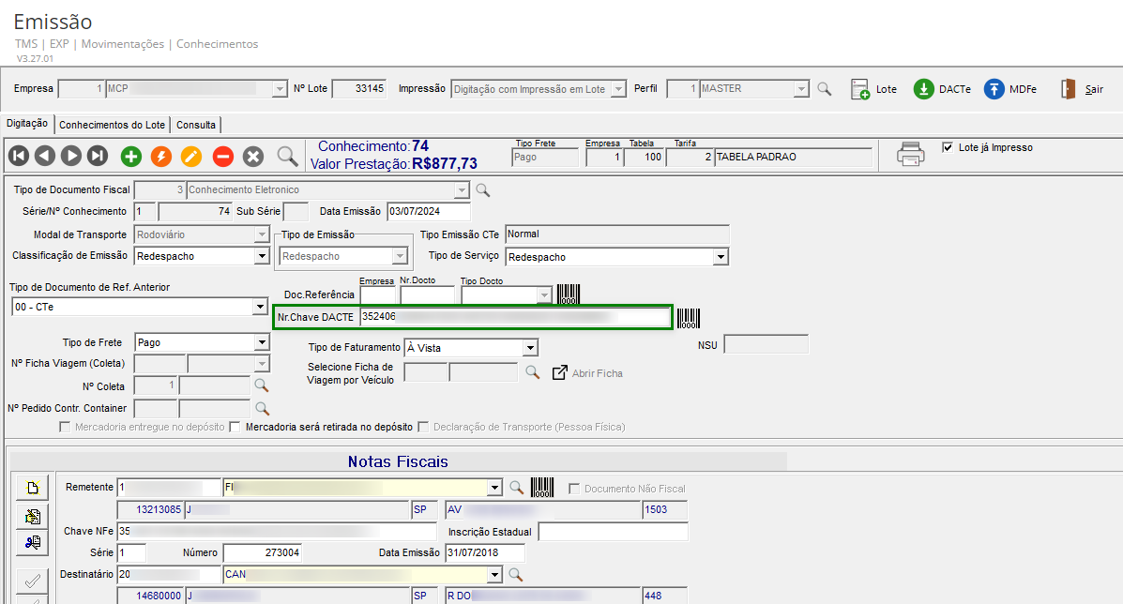
Task: Switch to Digitação tab
Action: coord(27,124)
